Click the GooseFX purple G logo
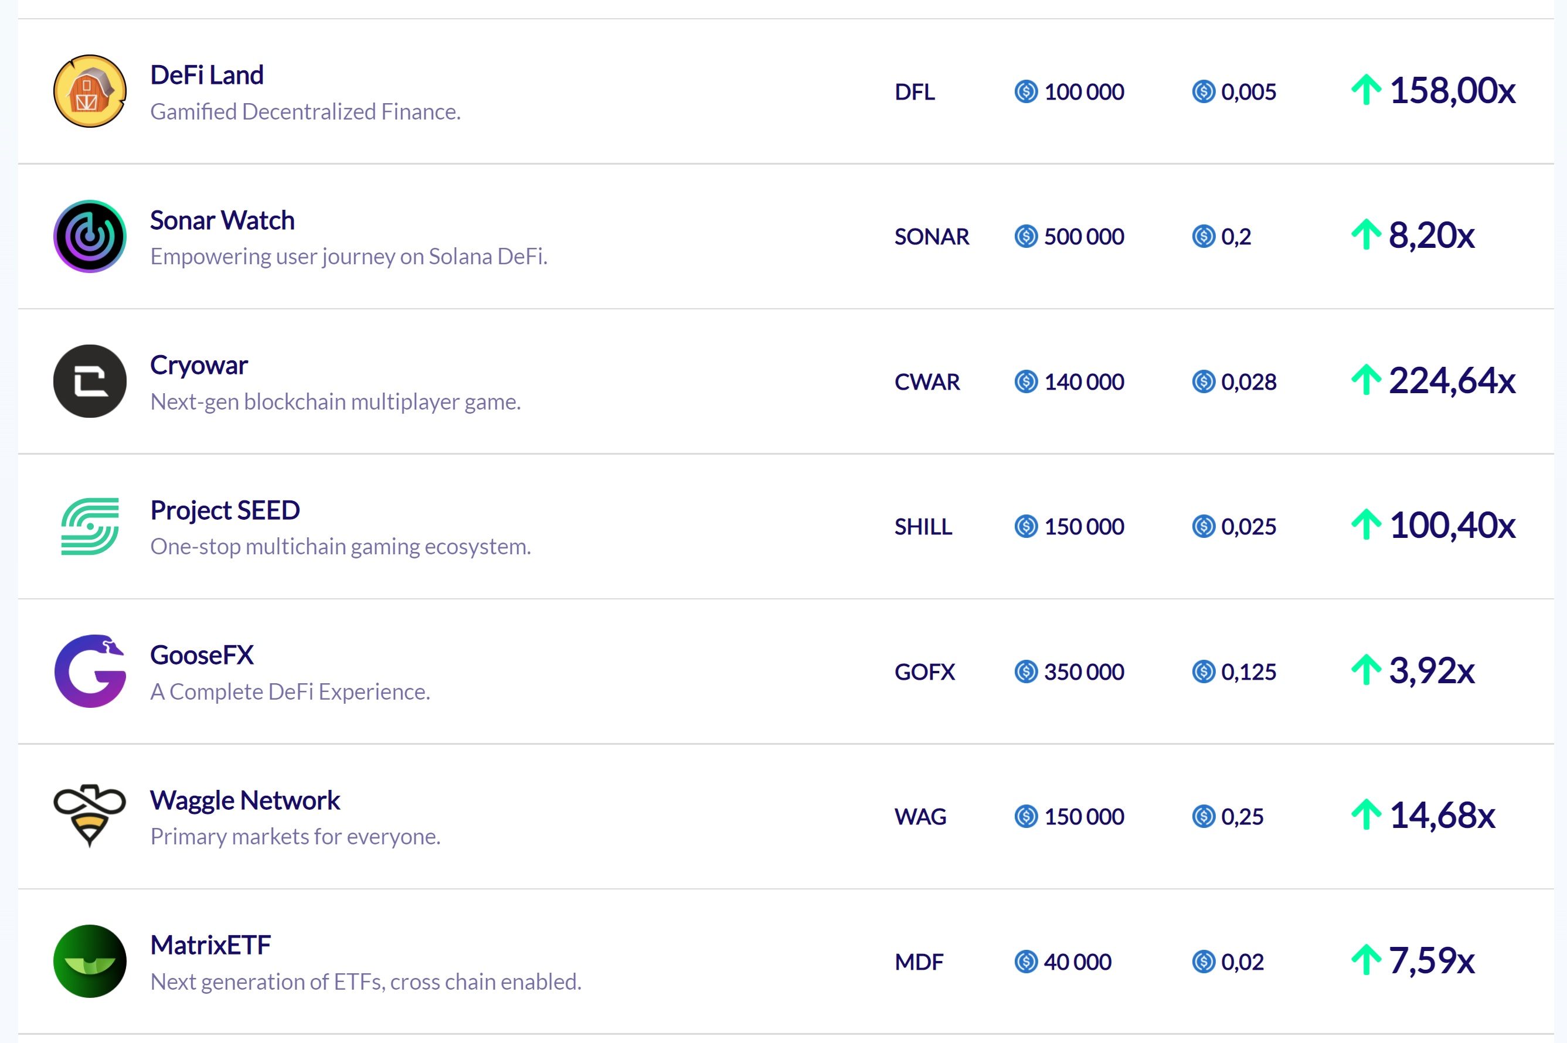The image size is (1567, 1043). pos(90,671)
